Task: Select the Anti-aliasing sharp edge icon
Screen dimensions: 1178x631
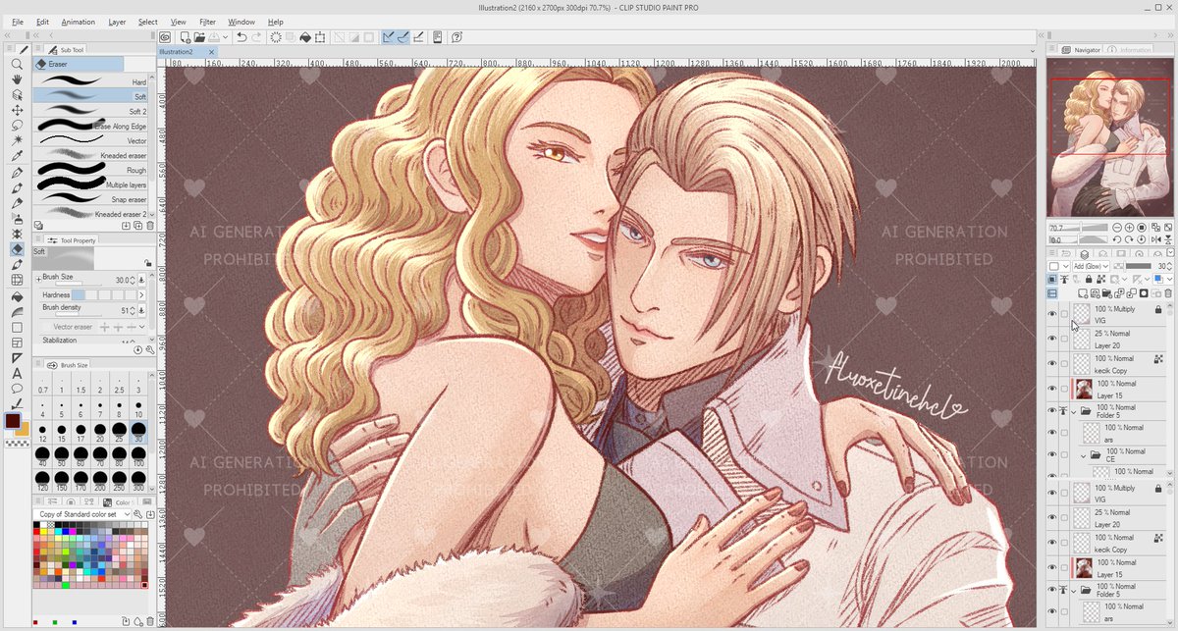Action: 387,37
